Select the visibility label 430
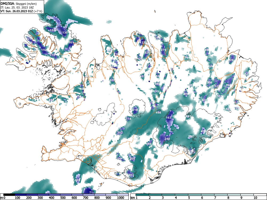The width and height of the screenshot is (267, 200). pos(205,100)
